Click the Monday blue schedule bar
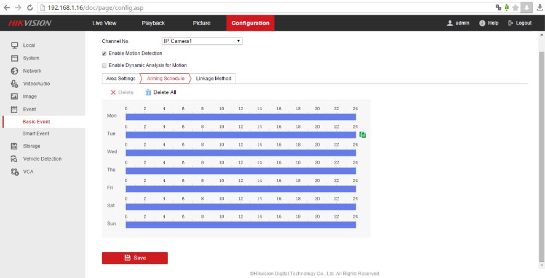545x278 pixels. 241,117
